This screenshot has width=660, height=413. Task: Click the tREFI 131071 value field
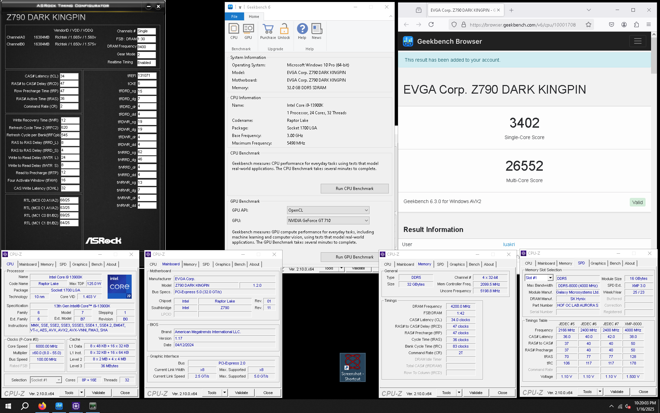tap(147, 76)
